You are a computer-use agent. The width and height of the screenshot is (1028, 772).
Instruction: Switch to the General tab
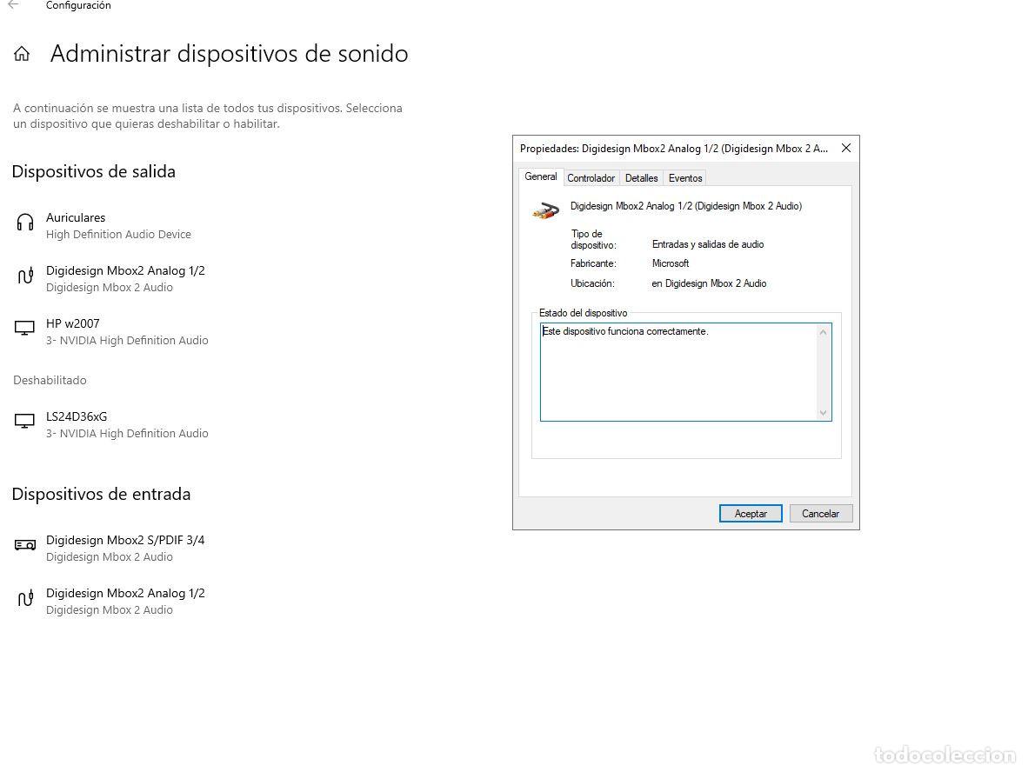click(x=540, y=177)
